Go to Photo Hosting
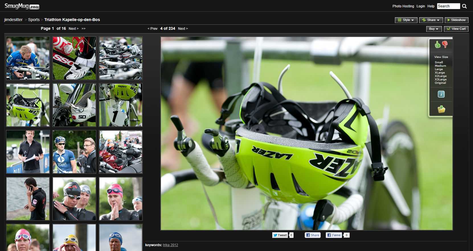473x251 pixels. coord(403,6)
